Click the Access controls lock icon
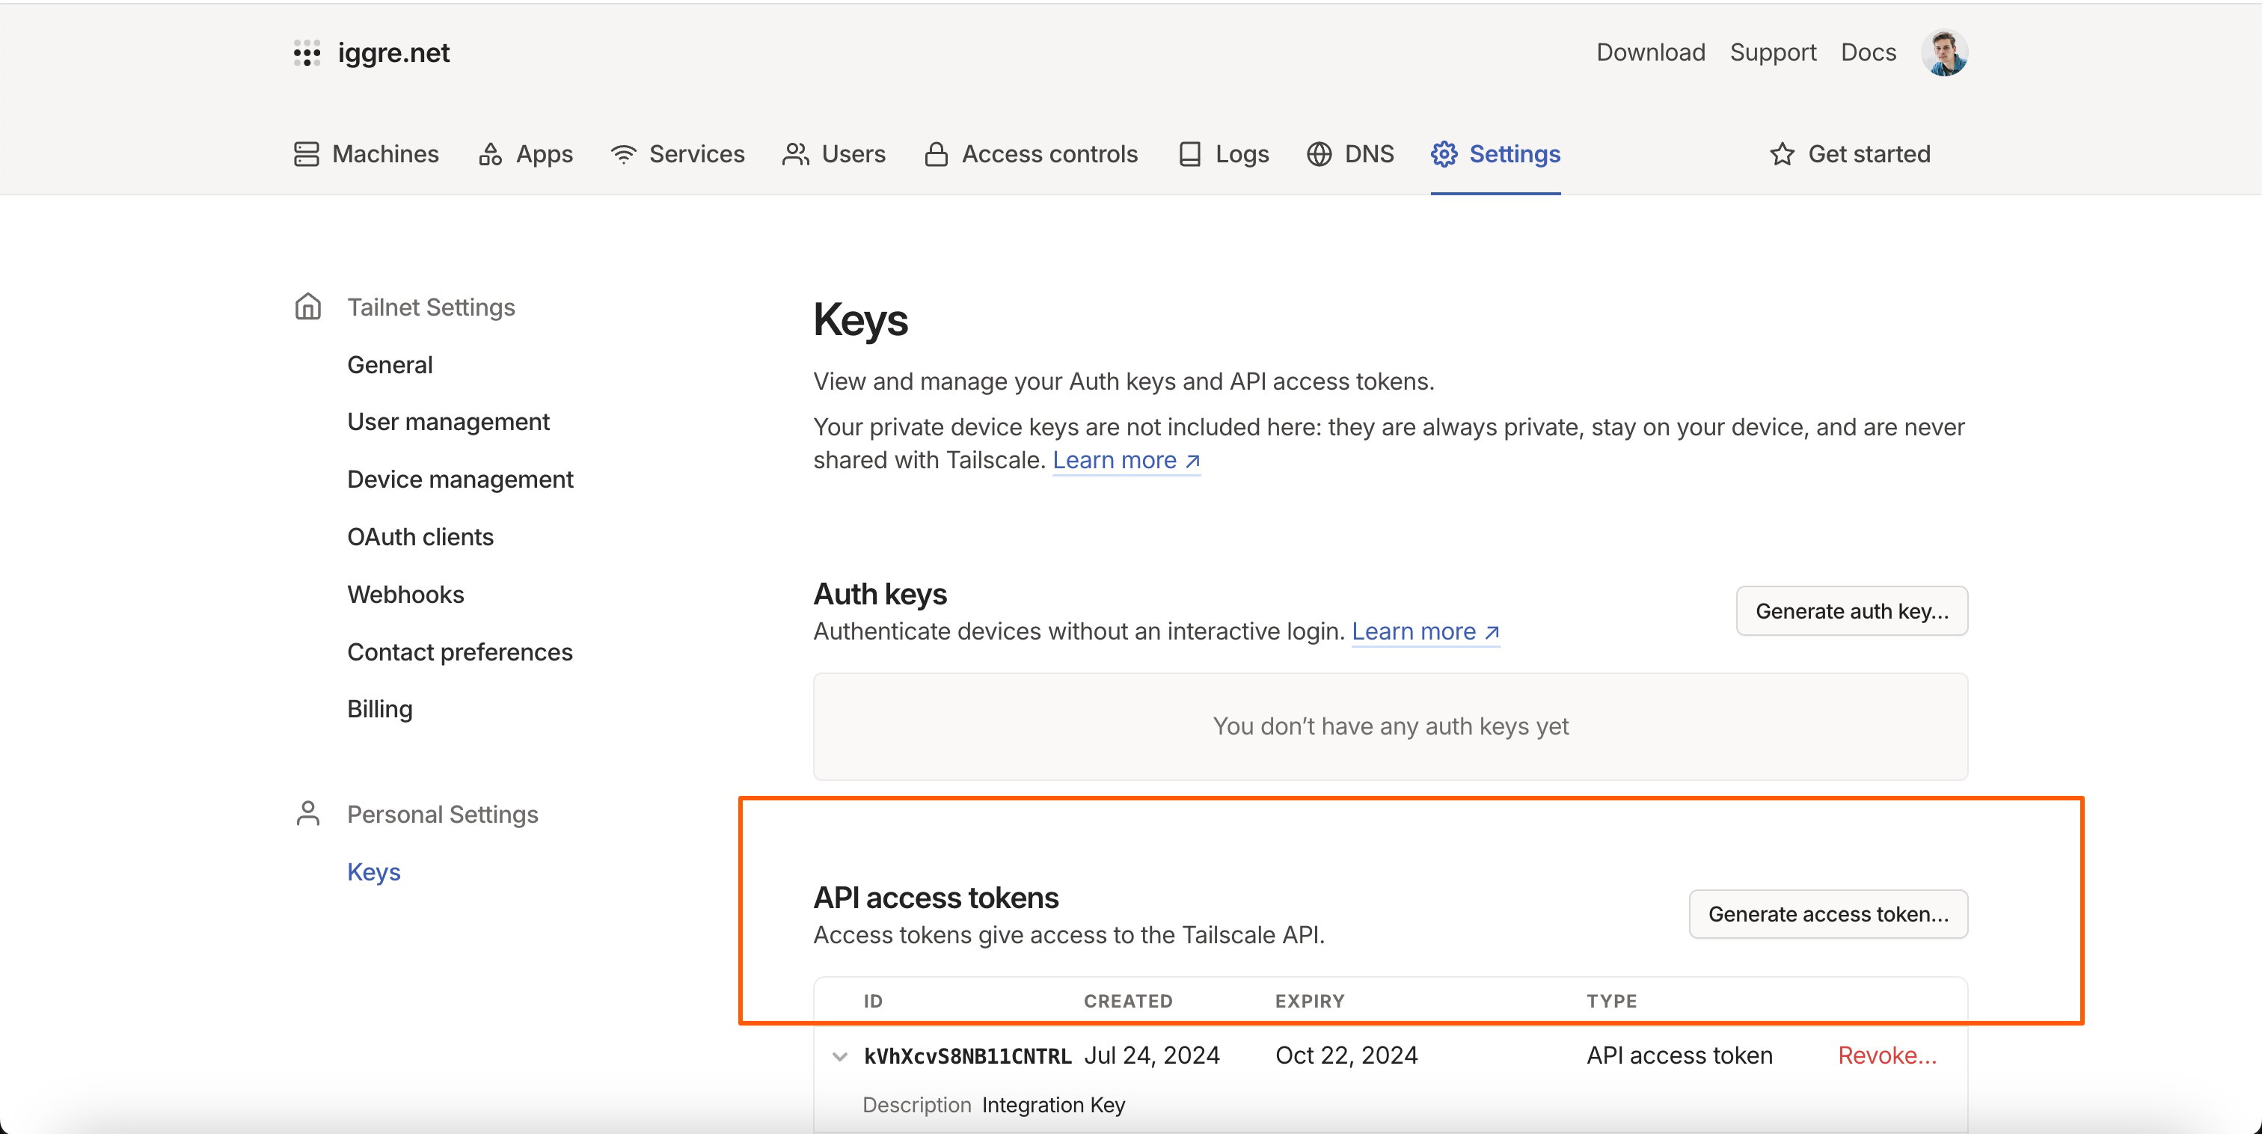The width and height of the screenshot is (2262, 1134). click(x=936, y=153)
